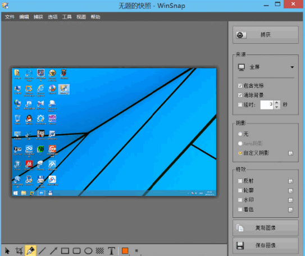Enable the 轮廓 effect checkbox
Viewport: 305px width, 256px height.
(240, 190)
